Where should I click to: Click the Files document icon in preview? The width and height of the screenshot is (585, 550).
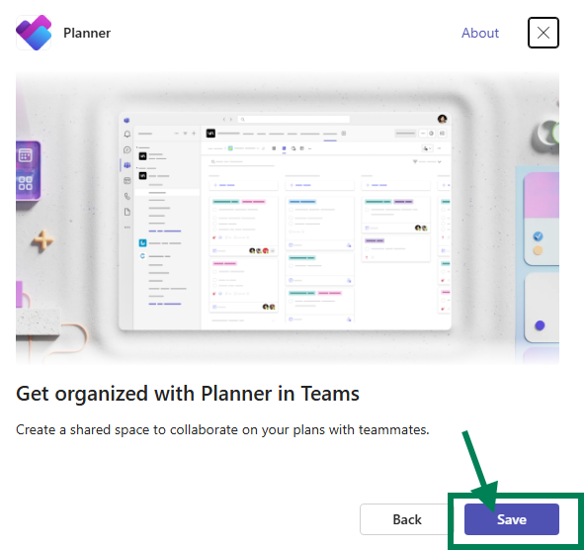pyautogui.click(x=127, y=212)
